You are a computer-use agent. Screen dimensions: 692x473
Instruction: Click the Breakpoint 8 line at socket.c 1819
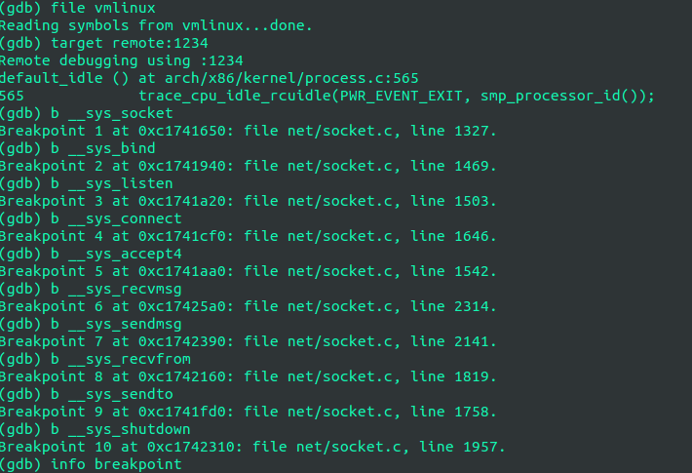(x=249, y=376)
